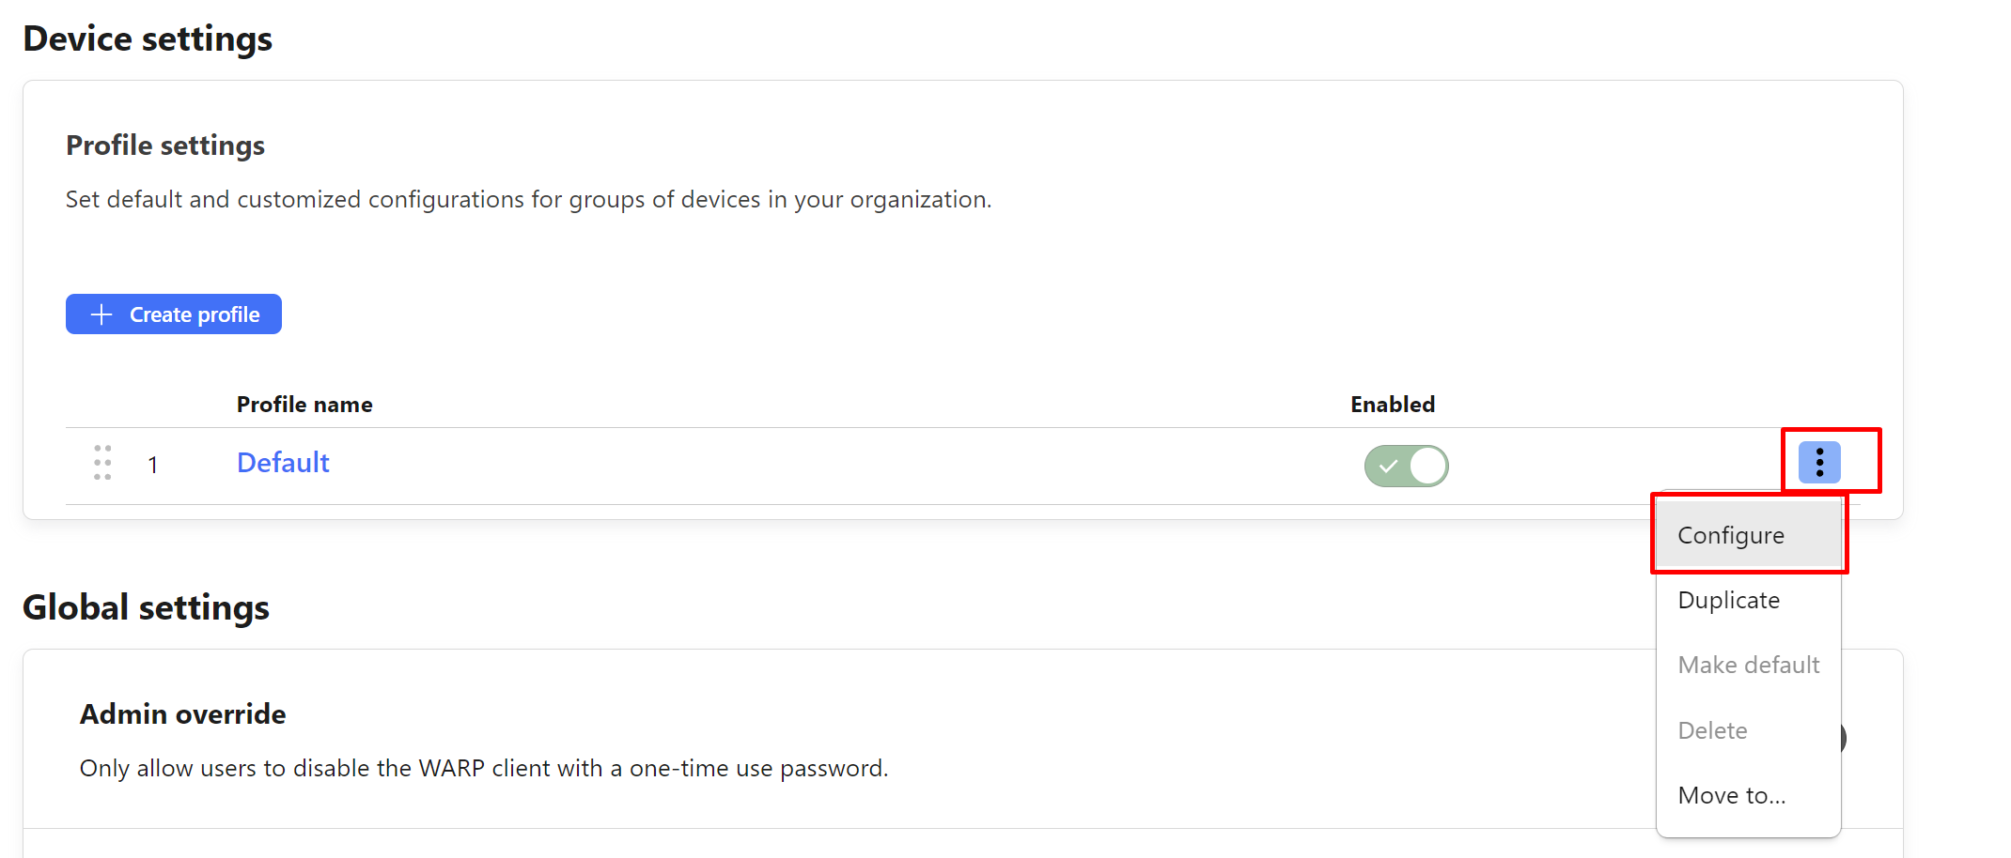Click the Admin override title
2011x858 pixels.
click(183, 714)
